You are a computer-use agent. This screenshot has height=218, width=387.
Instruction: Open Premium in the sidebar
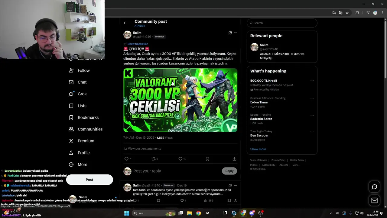point(82,141)
